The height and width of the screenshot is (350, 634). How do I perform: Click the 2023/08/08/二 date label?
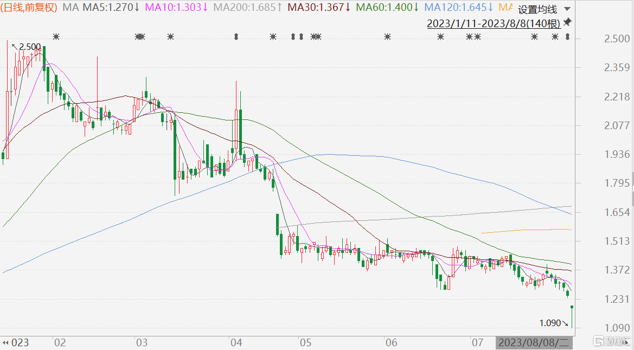[x=533, y=343]
